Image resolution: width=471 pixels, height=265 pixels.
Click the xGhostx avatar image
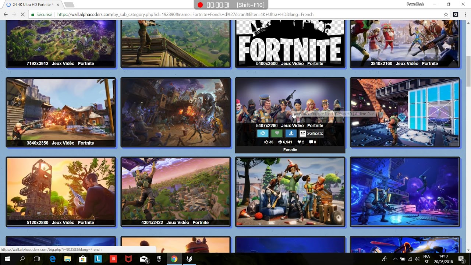(302, 134)
